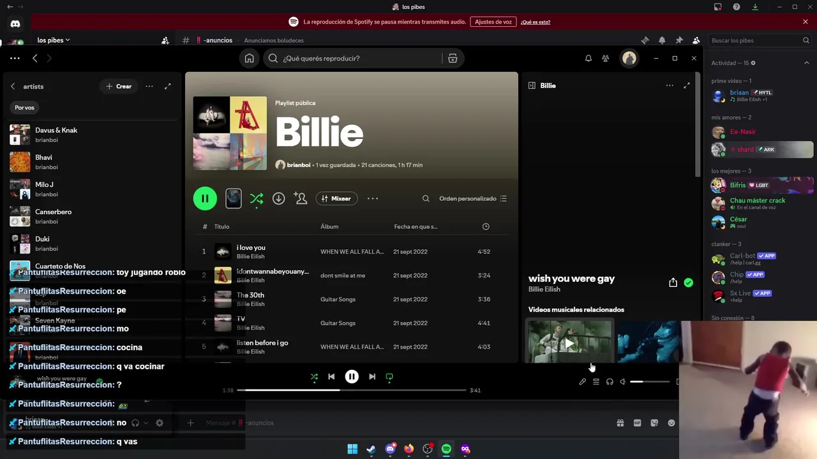Remove wish you were gay from Liked
817x459 pixels.
pyautogui.click(x=688, y=282)
